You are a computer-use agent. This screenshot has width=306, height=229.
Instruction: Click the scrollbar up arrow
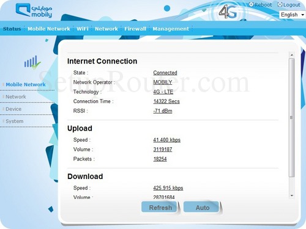pyautogui.click(x=292, y=55)
